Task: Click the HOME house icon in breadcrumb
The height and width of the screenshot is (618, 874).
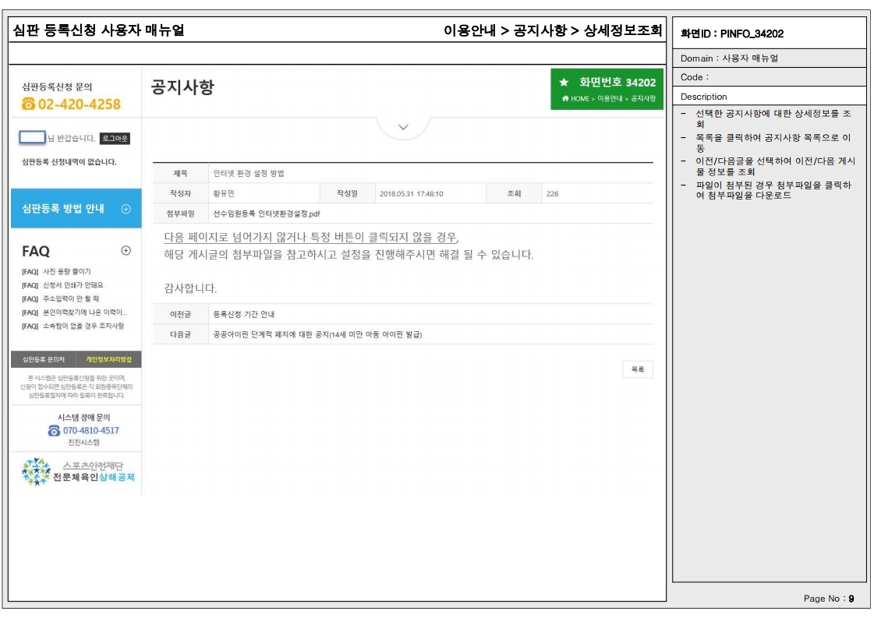Action: coord(564,99)
